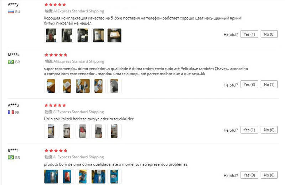The height and width of the screenshot is (185, 285).
Task: Vote Yes (3) on M***s's review
Action: (x=249, y=84)
